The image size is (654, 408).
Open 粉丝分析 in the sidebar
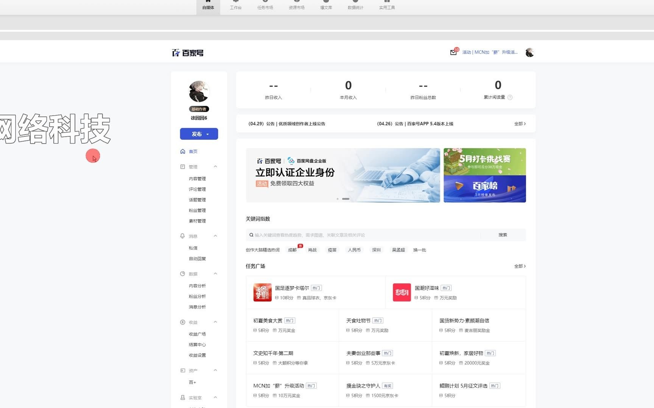(198, 297)
